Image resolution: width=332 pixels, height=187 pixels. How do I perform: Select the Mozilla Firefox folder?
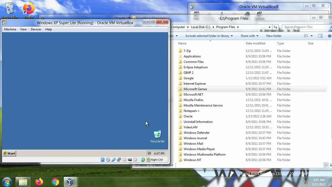coord(193,100)
